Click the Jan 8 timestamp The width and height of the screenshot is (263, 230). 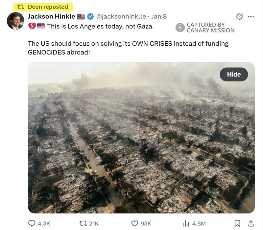(159, 16)
